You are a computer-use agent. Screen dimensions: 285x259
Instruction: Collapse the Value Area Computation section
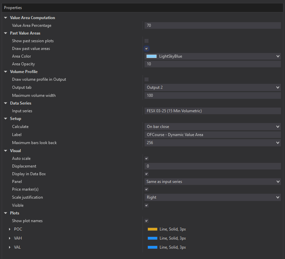(6, 18)
